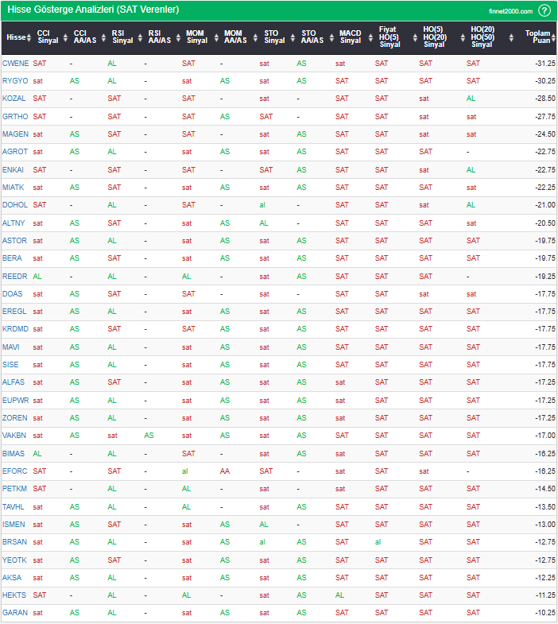The width and height of the screenshot is (558, 624).
Task: Open the AKSA stock link
Action: coord(12,578)
